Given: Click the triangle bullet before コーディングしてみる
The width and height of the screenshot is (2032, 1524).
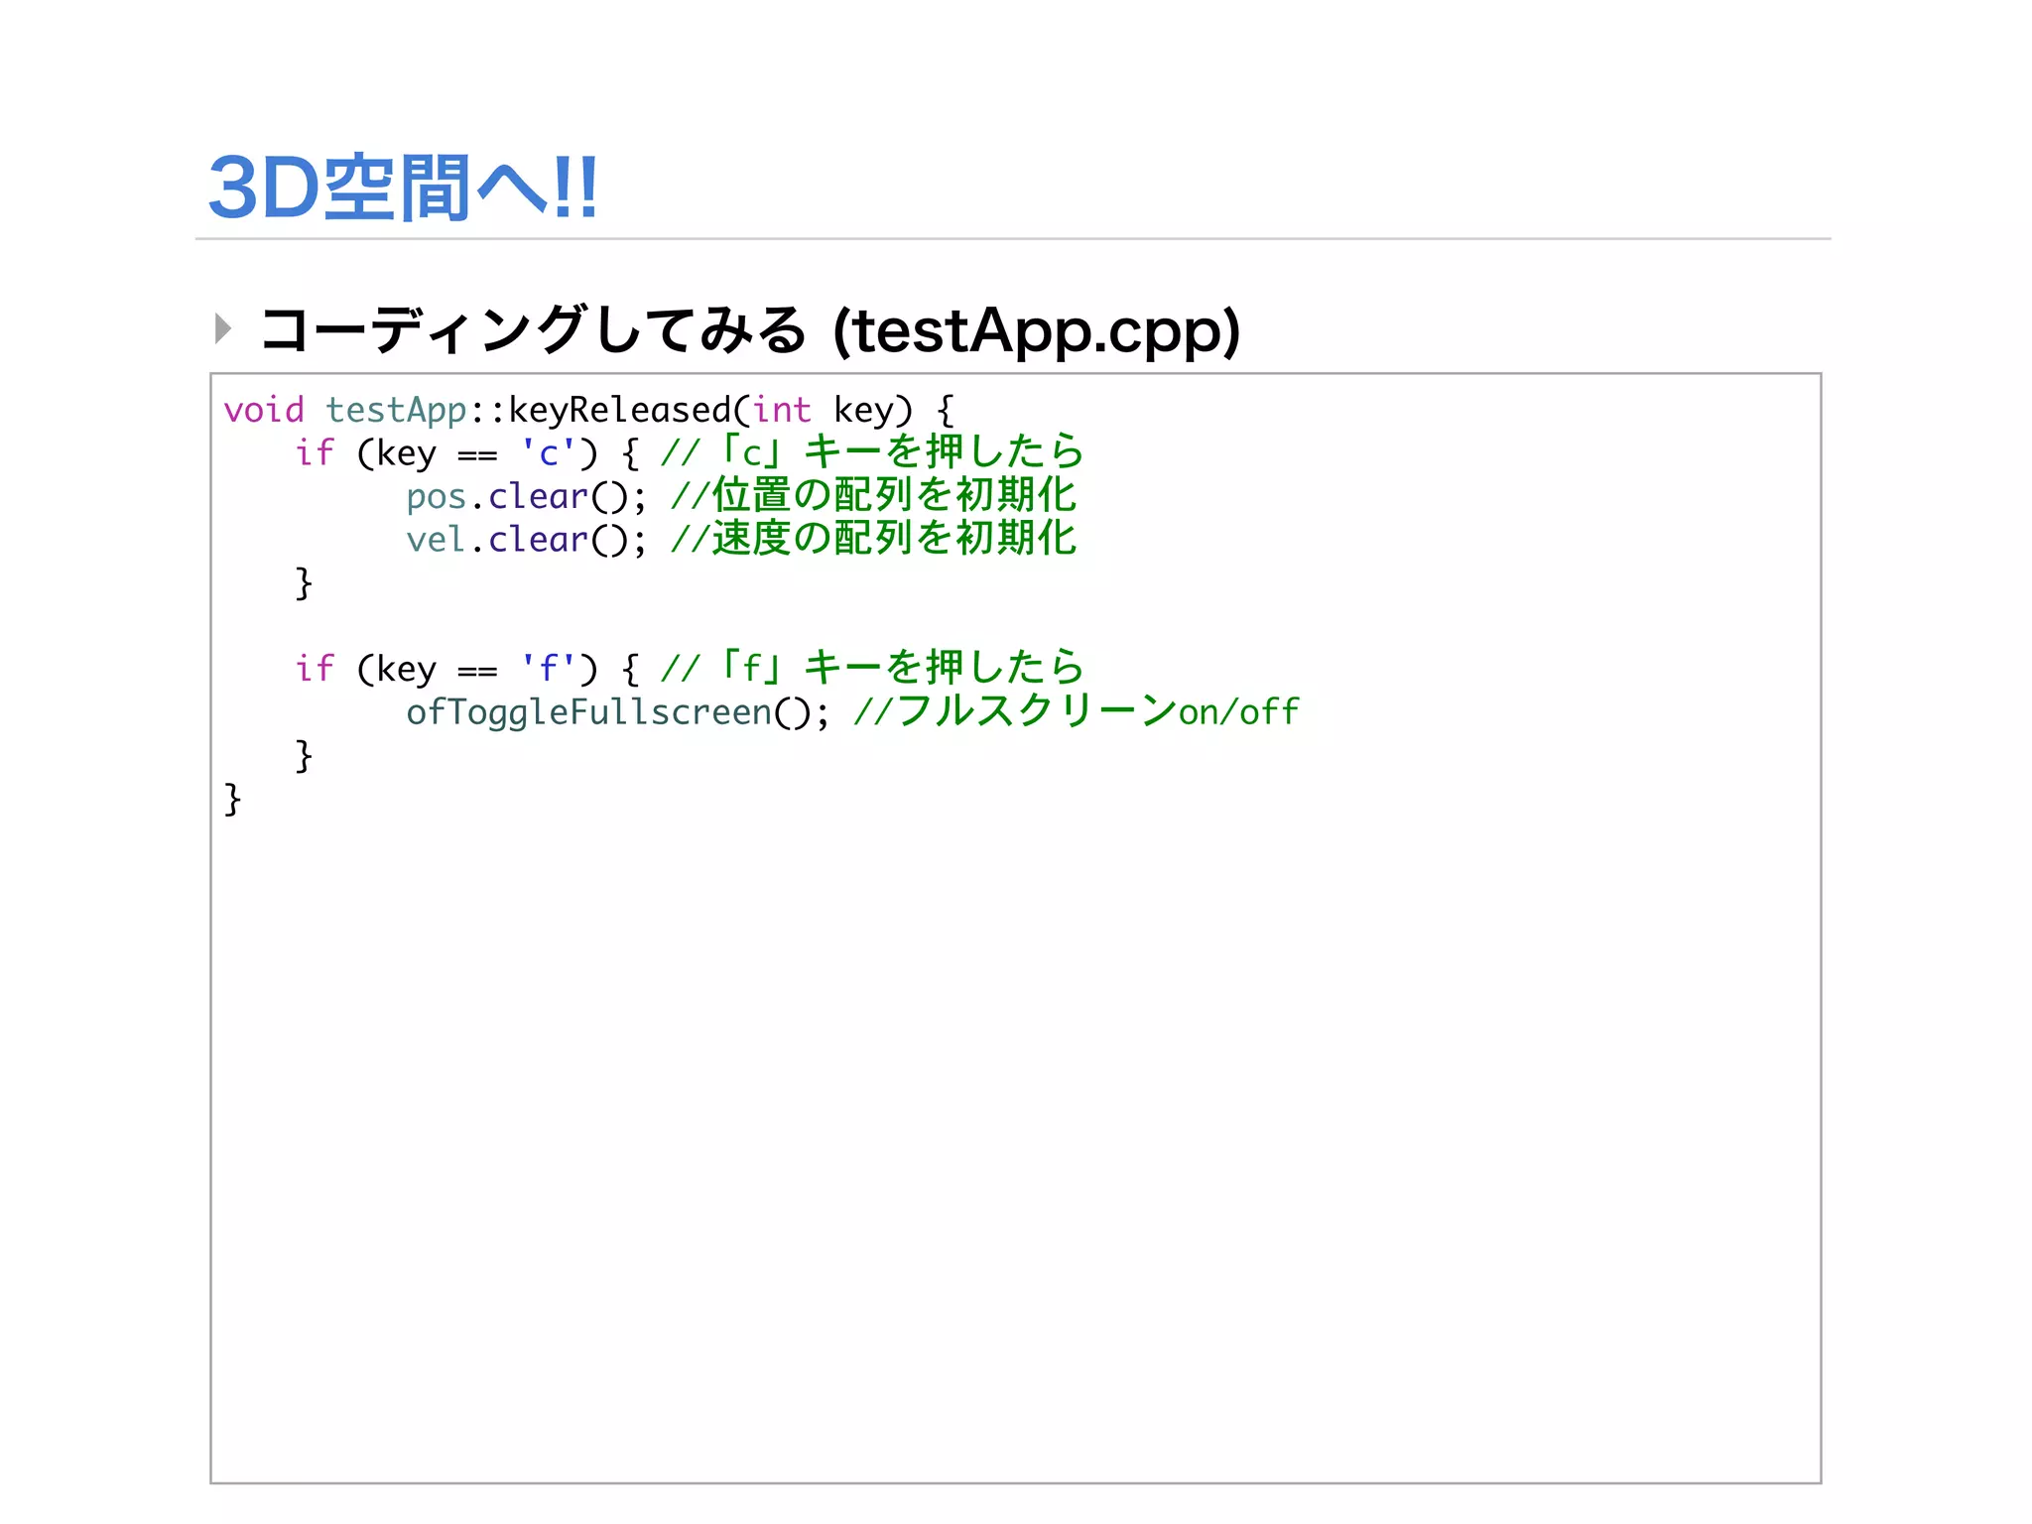Looking at the screenshot, I should (223, 328).
